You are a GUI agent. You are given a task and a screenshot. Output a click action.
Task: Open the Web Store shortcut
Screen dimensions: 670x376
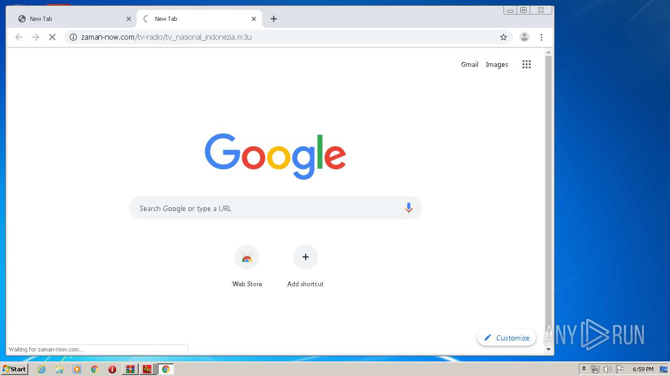247,266
